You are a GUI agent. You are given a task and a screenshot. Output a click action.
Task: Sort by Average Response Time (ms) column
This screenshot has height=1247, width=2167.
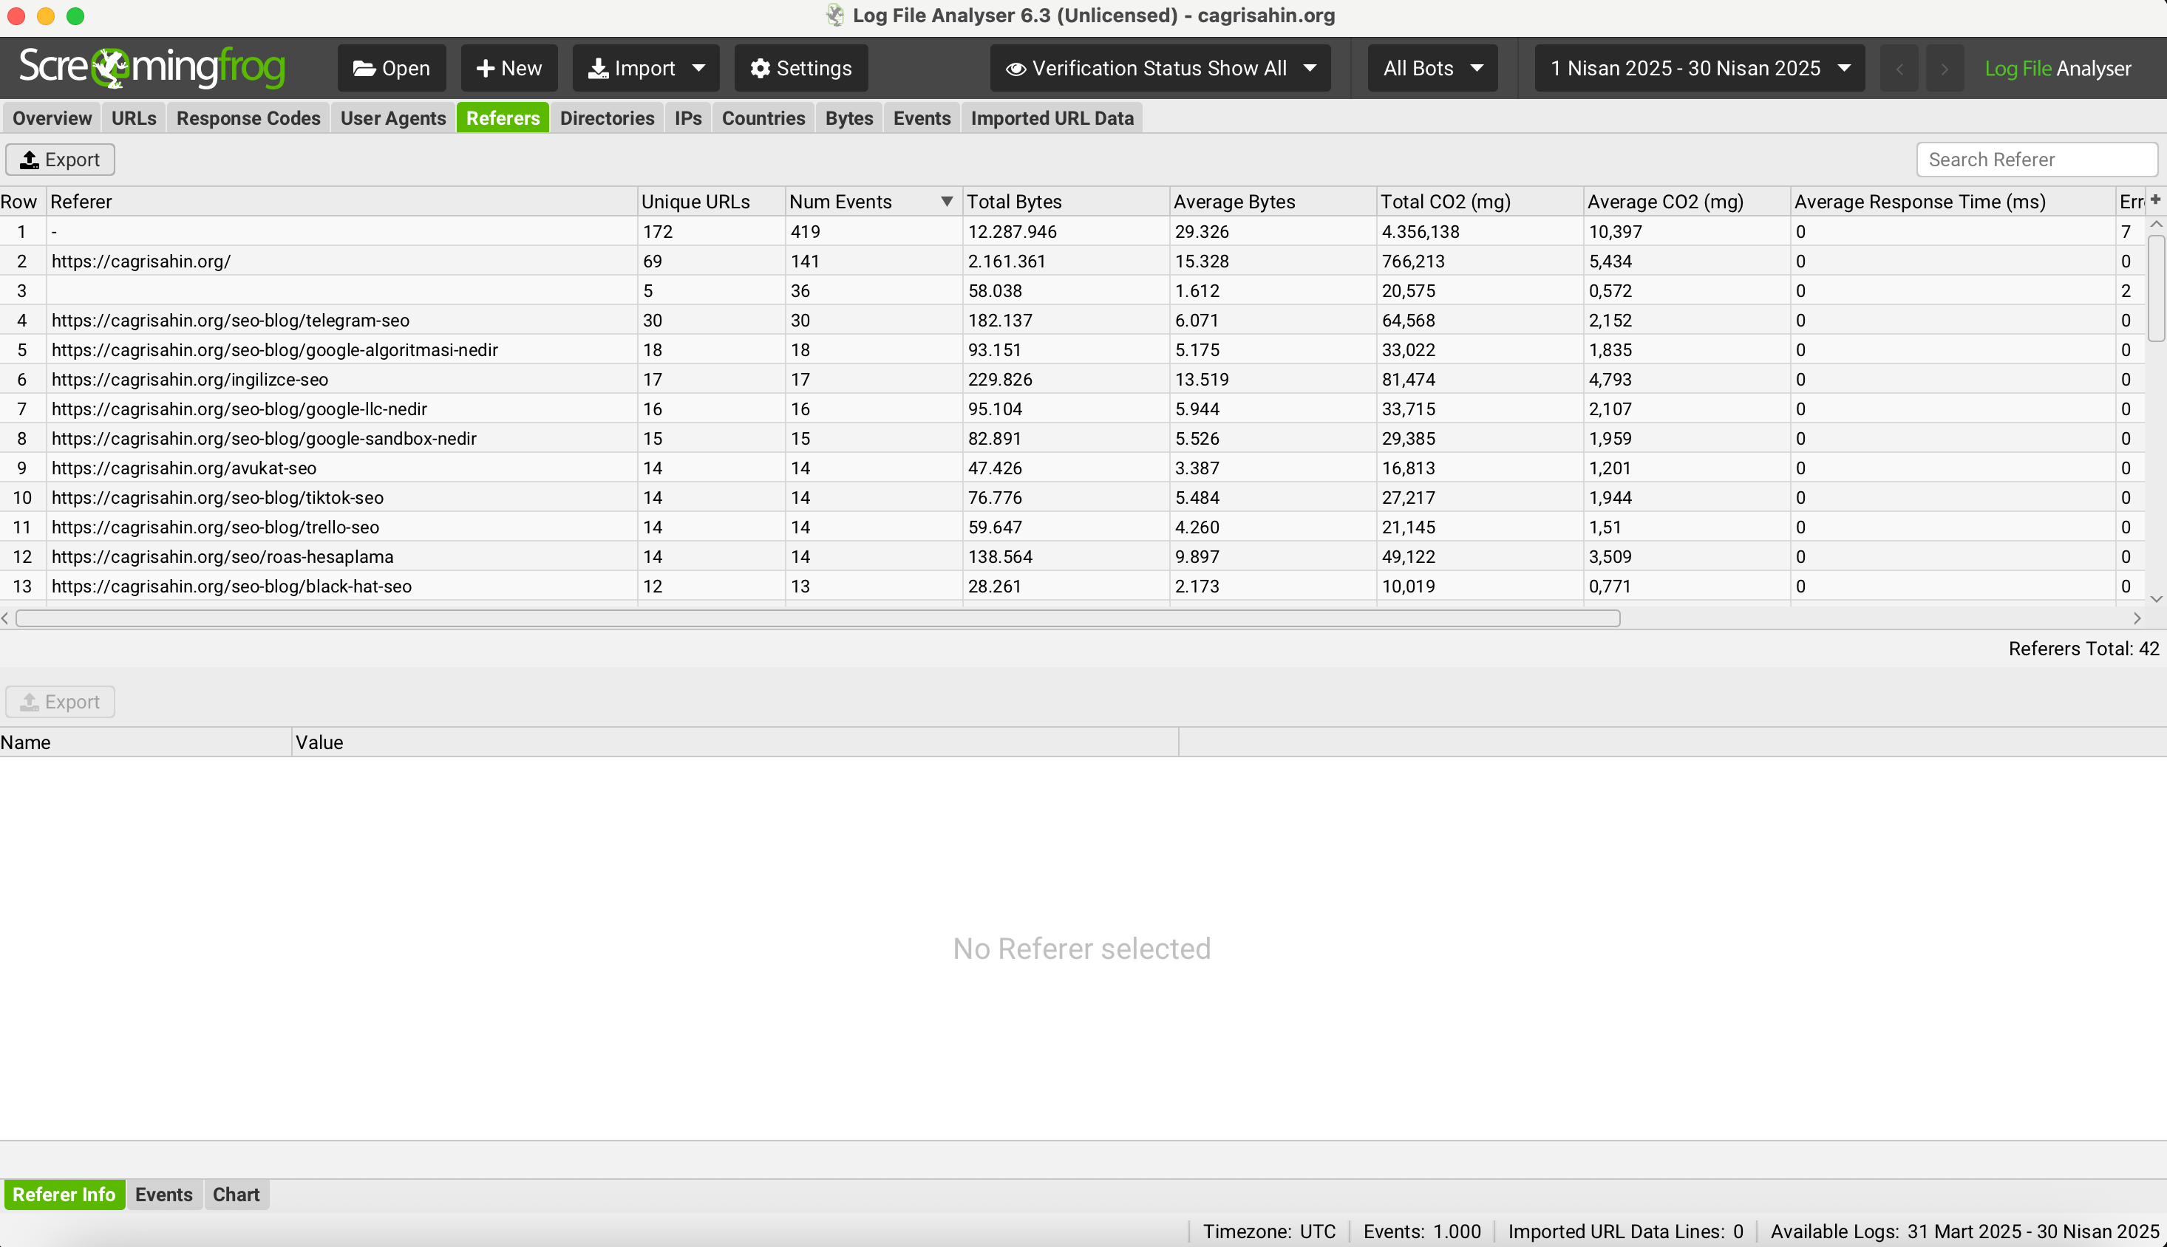pos(1953,201)
